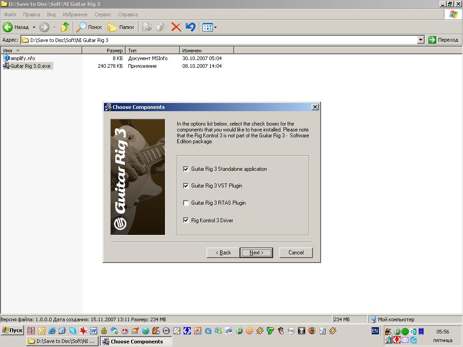This screenshot has height=347, width=463.
Task: Launch Internet Explorer from quick launch
Action: pyautogui.click(x=52, y=331)
